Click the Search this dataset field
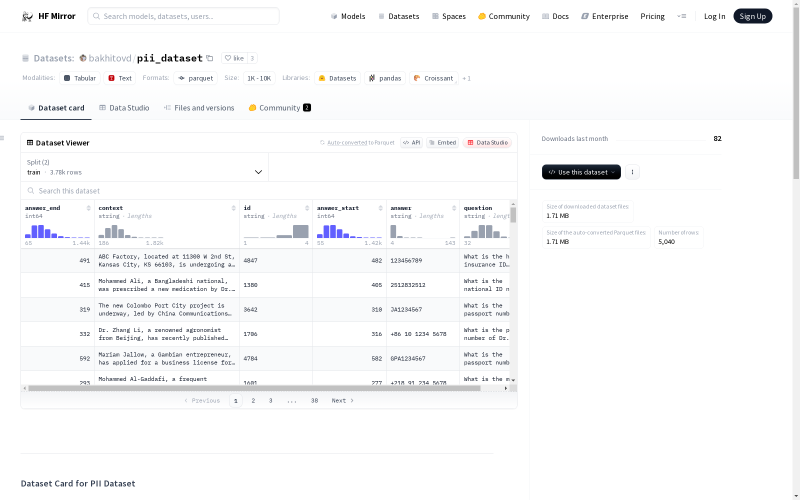Screen dimensions: 800x500 [x=269, y=191]
